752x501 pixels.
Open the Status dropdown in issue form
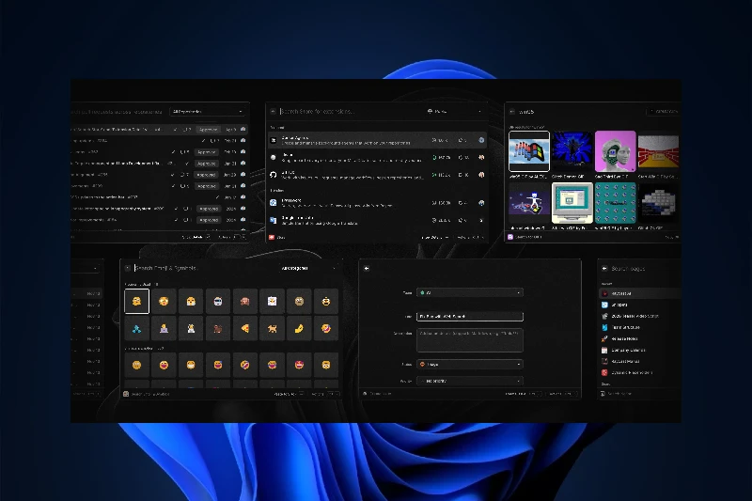tap(469, 365)
